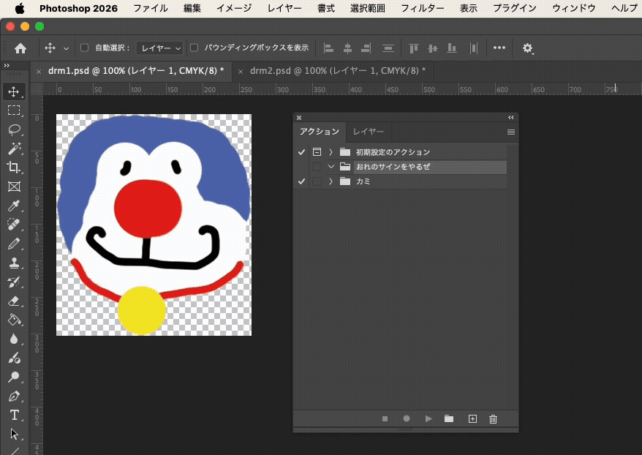Select the Pen tool
Viewport: 642px width, 455px height.
coord(14,396)
